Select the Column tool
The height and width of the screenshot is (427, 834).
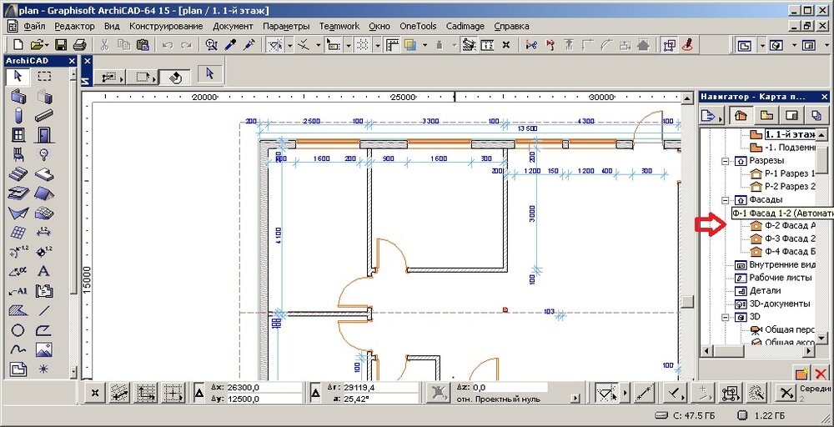point(18,115)
